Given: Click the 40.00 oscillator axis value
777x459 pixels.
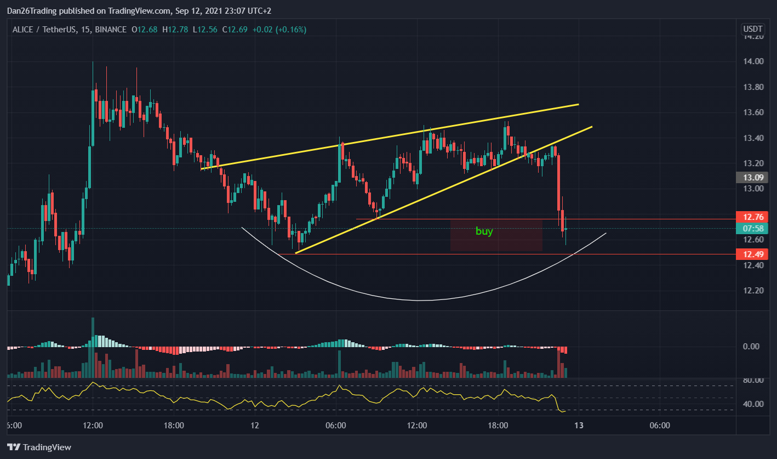Looking at the screenshot, I should (753, 404).
